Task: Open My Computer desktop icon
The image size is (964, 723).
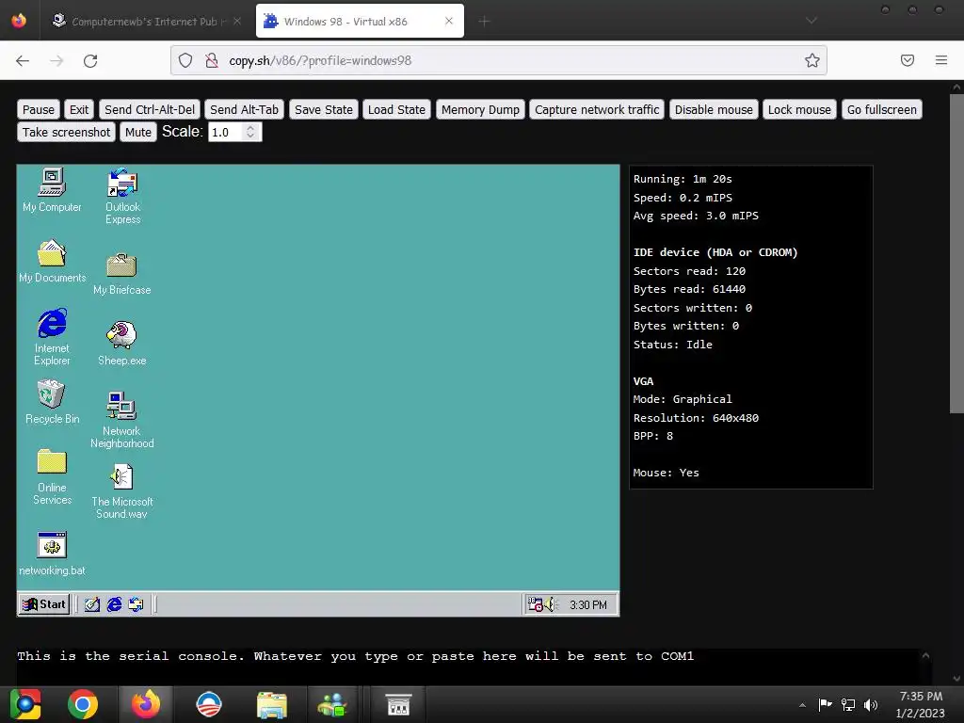Action: coord(52,189)
